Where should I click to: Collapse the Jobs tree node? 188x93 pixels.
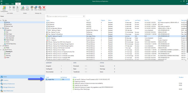pyautogui.click(x=1, y=20)
